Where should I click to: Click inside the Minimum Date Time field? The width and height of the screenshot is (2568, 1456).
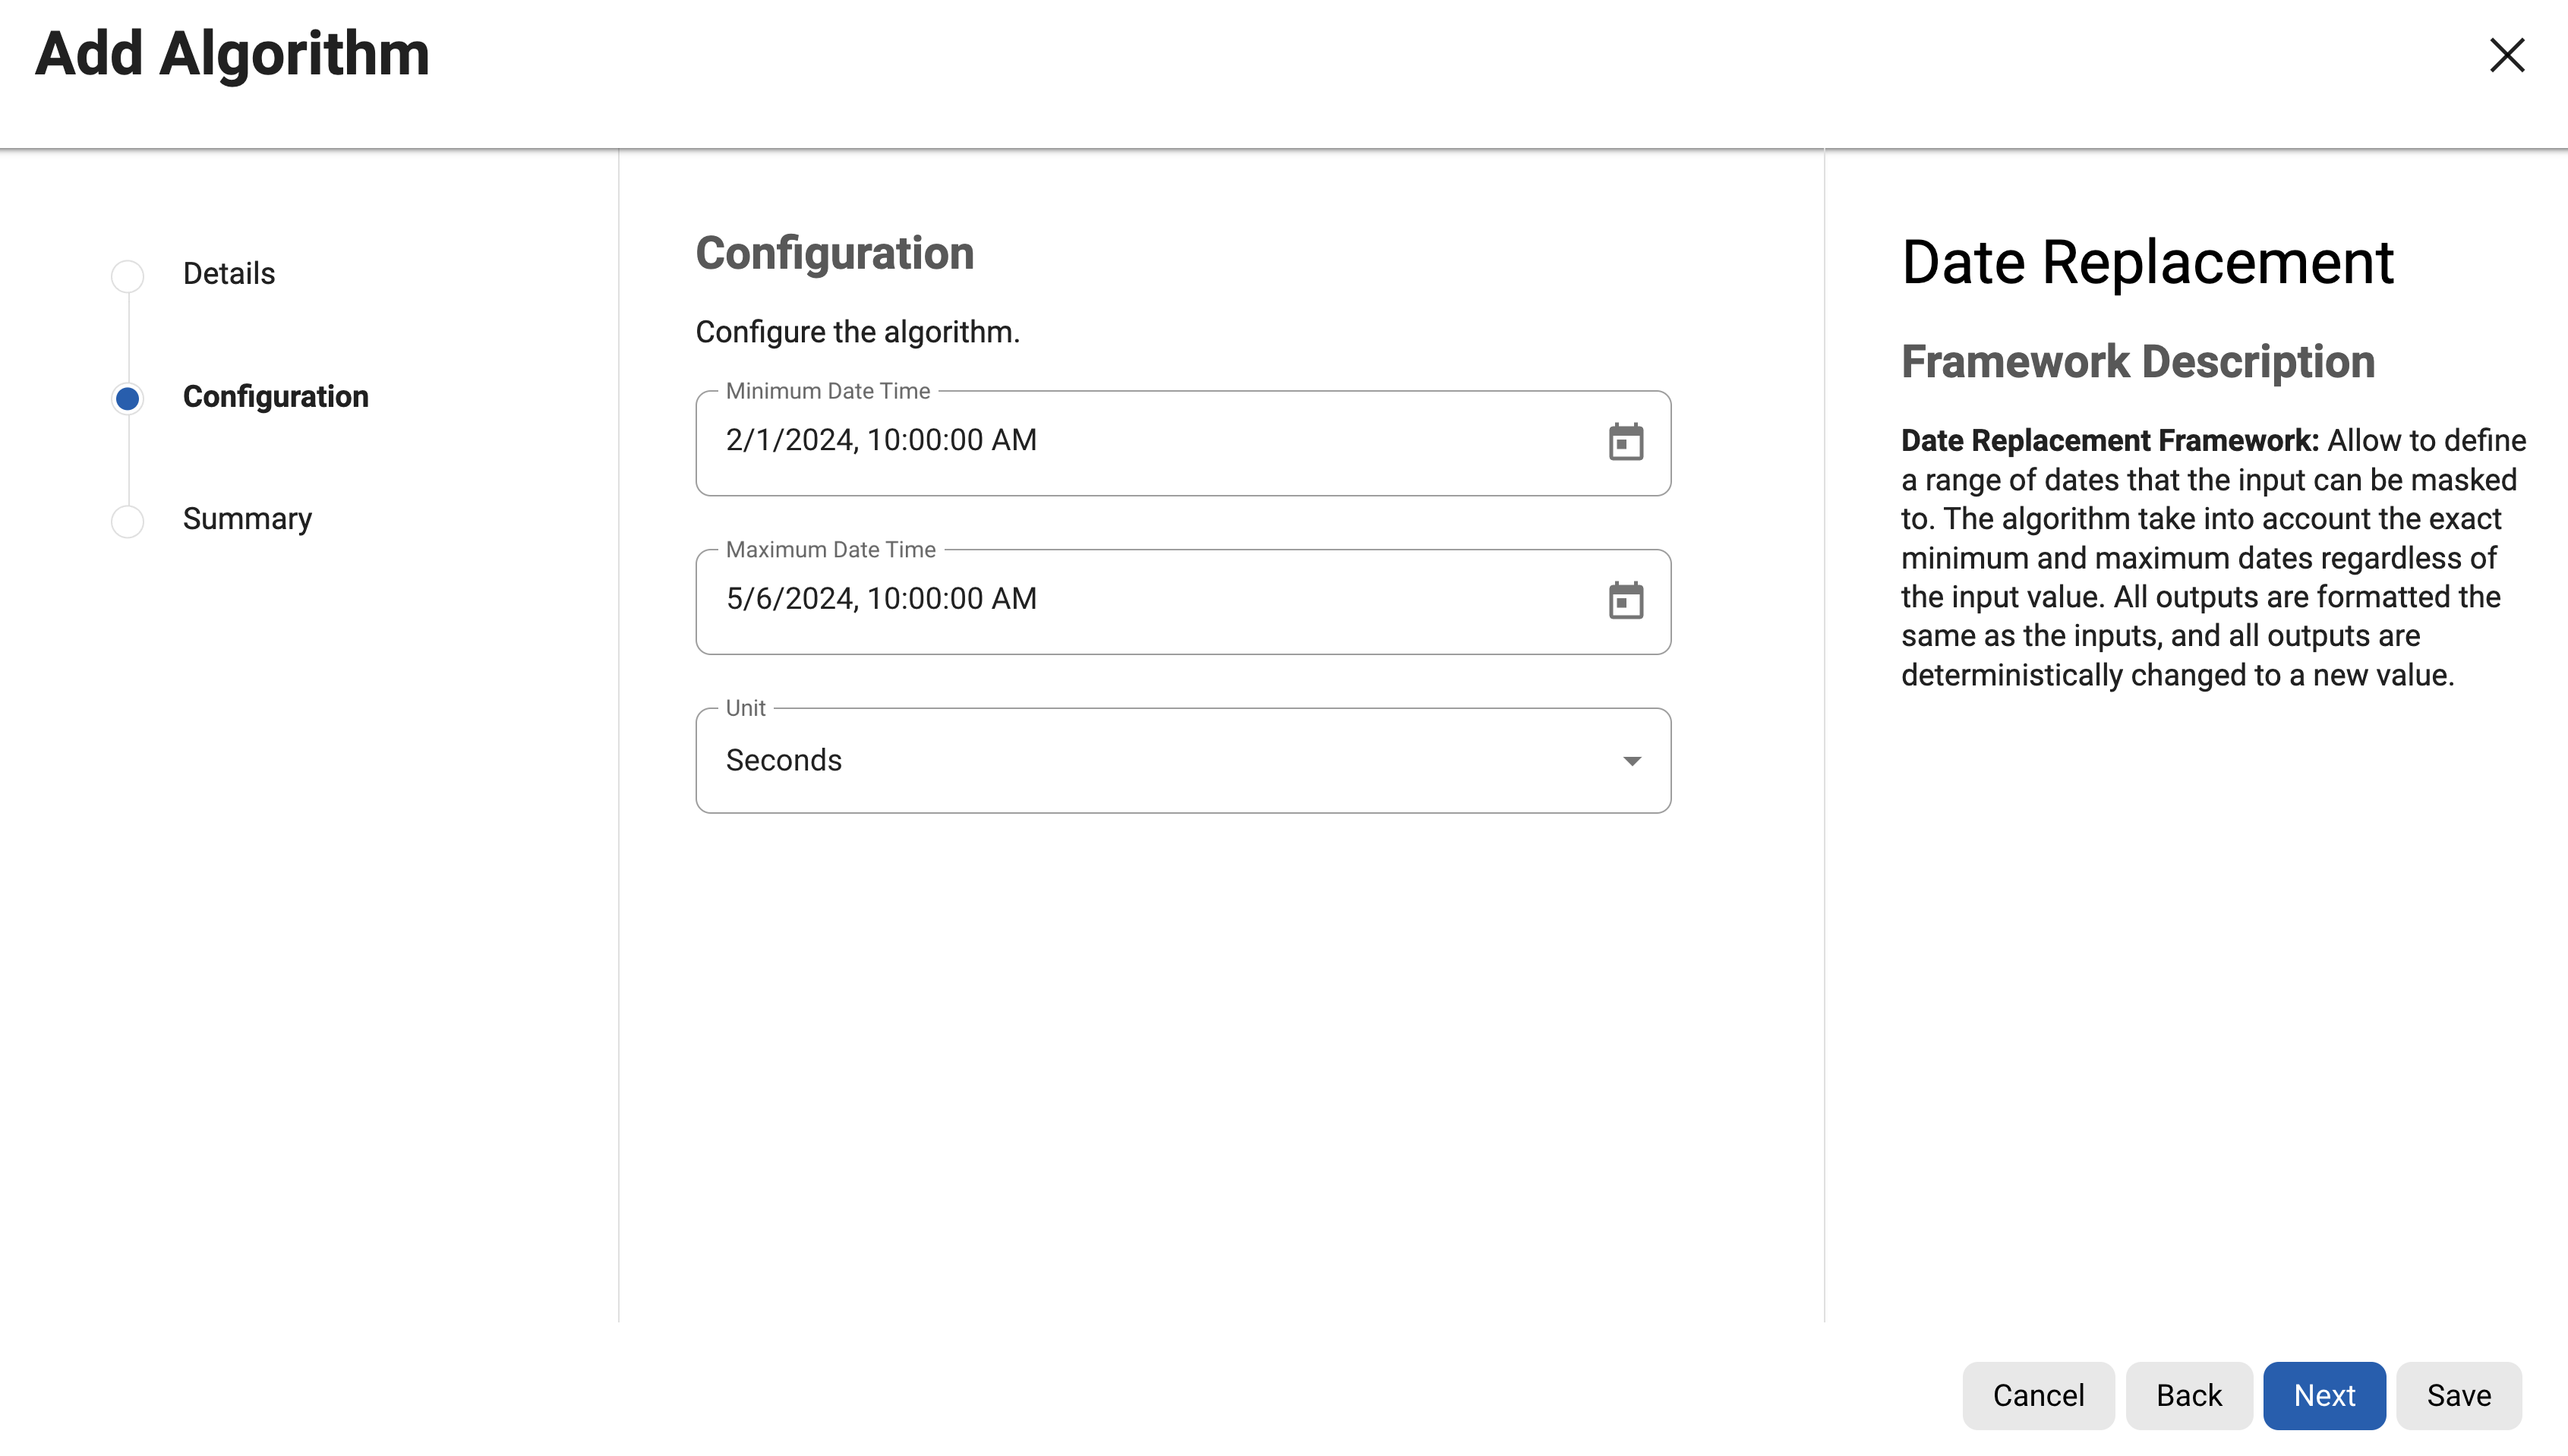pos(1100,441)
